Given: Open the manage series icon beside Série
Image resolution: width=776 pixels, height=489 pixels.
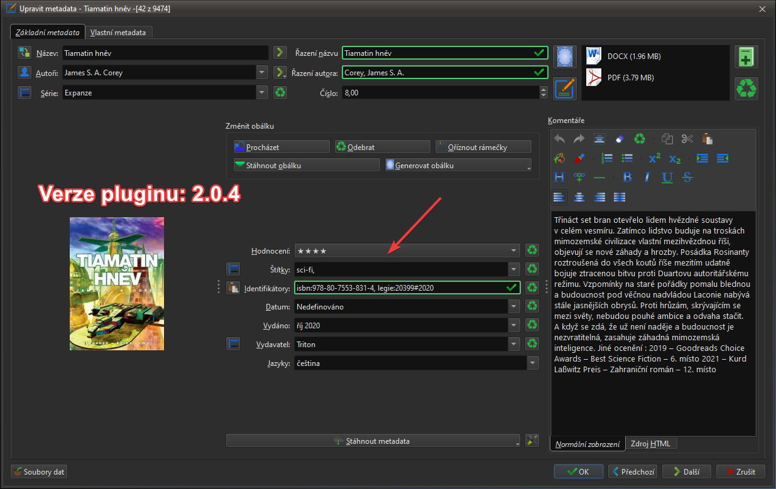Looking at the screenshot, I should click(x=25, y=92).
